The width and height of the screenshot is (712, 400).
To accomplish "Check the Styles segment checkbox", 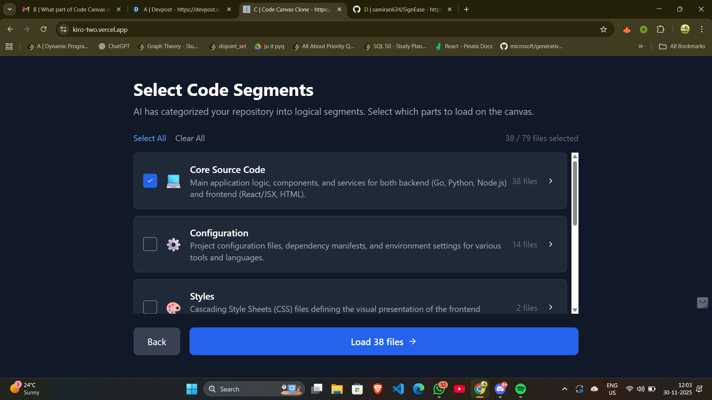I will pos(150,307).
